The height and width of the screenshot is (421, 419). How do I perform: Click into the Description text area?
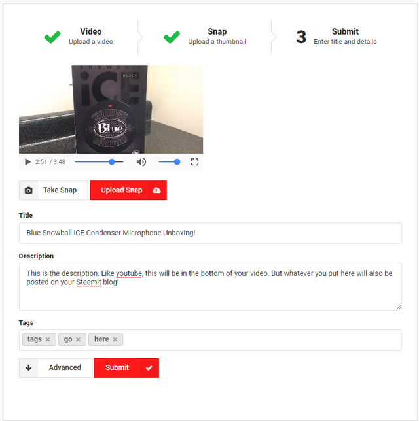tap(210, 287)
